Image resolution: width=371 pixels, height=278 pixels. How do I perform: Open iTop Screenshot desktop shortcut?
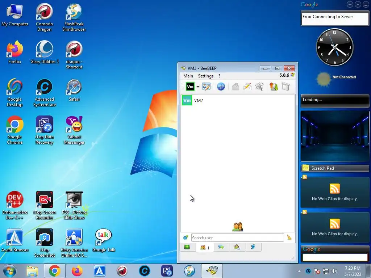pos(44,243)
